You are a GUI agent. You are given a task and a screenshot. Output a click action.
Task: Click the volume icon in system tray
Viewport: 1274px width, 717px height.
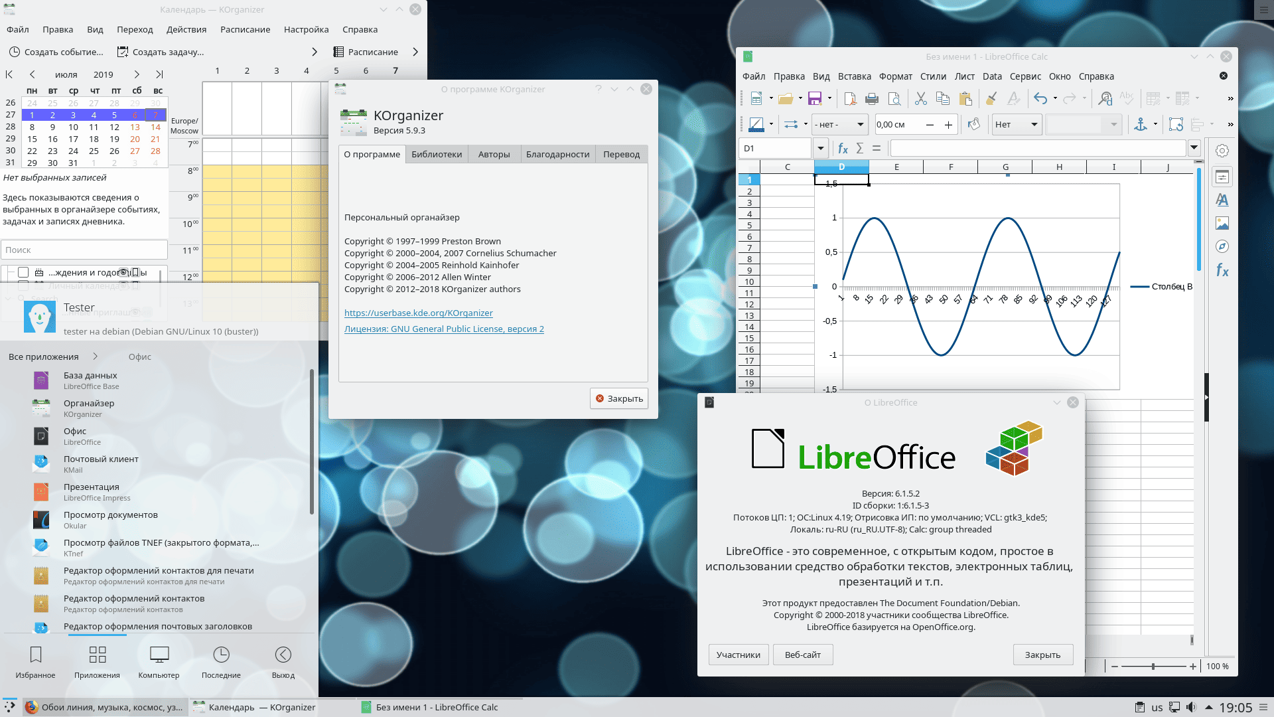point(1191,707)
